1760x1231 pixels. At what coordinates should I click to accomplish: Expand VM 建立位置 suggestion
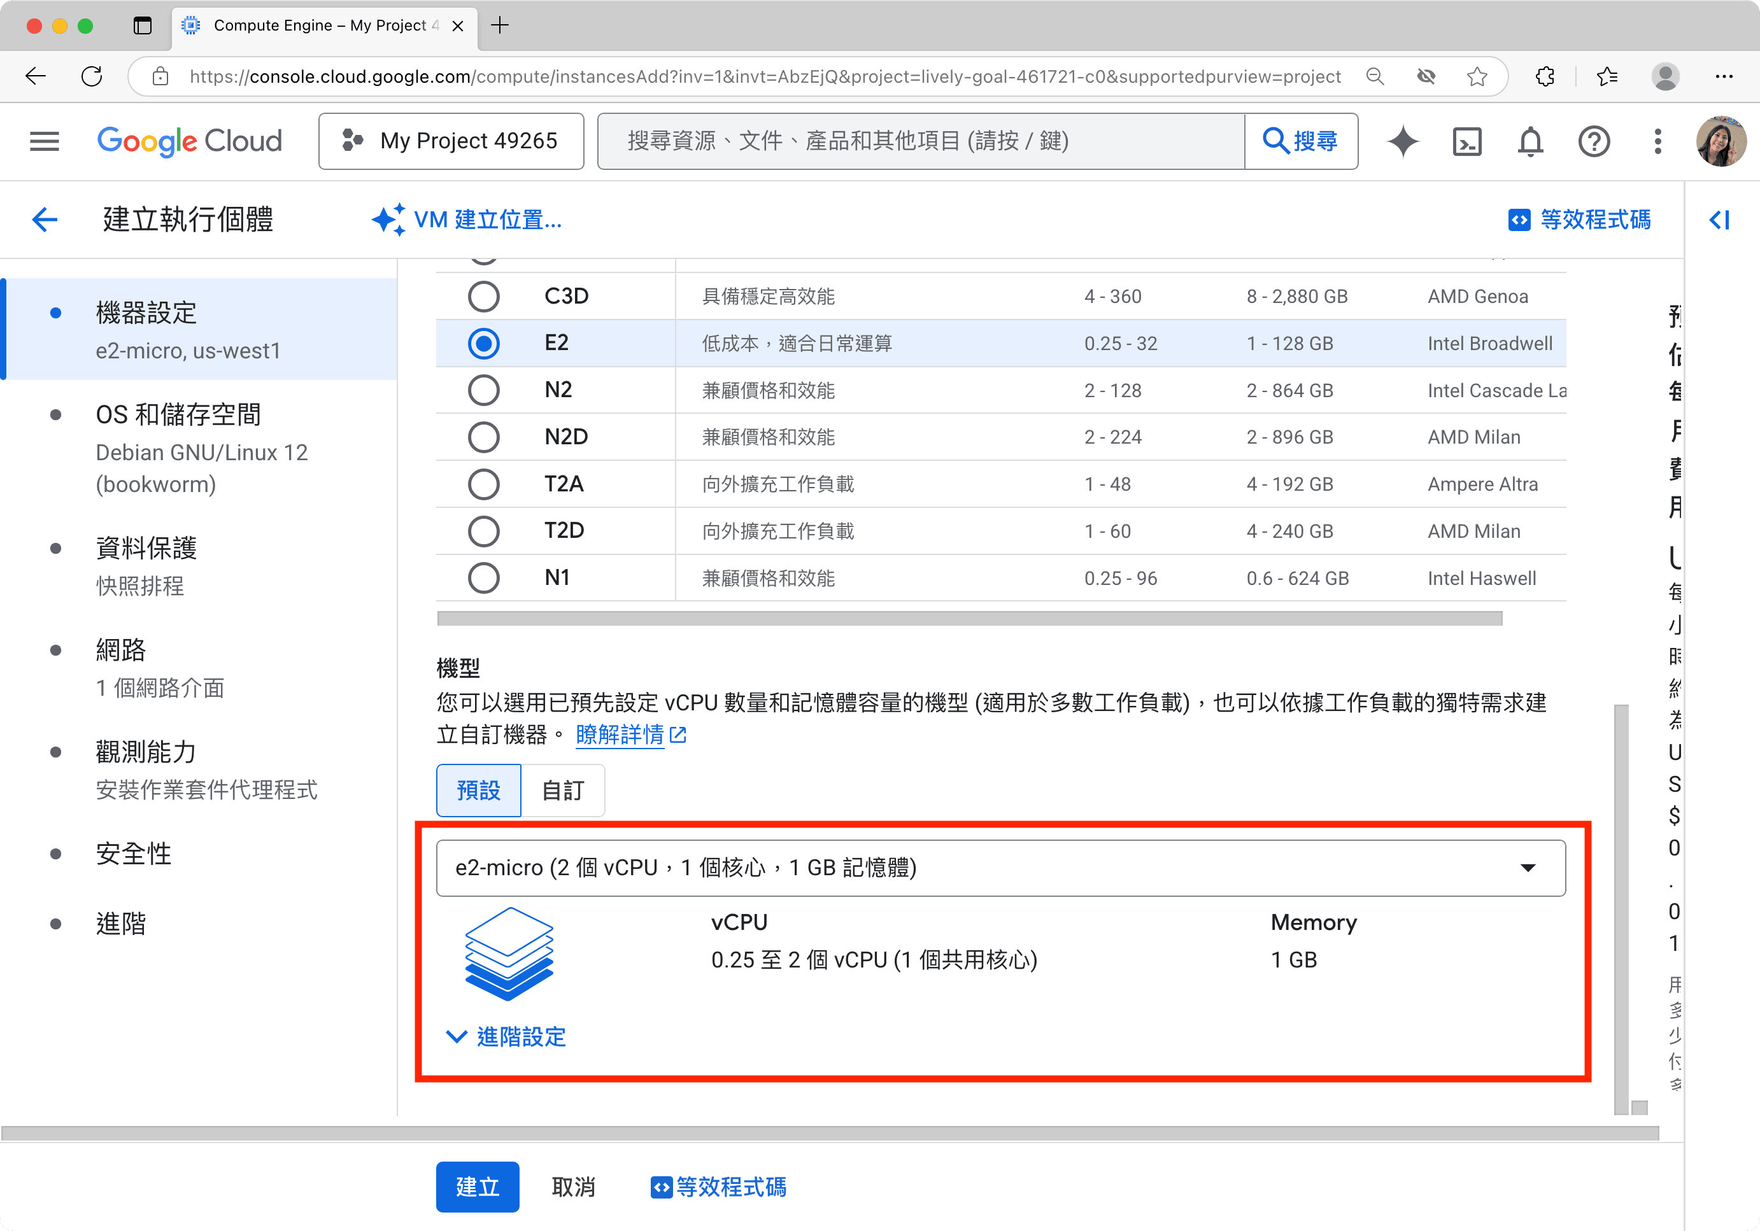[466, 220]
